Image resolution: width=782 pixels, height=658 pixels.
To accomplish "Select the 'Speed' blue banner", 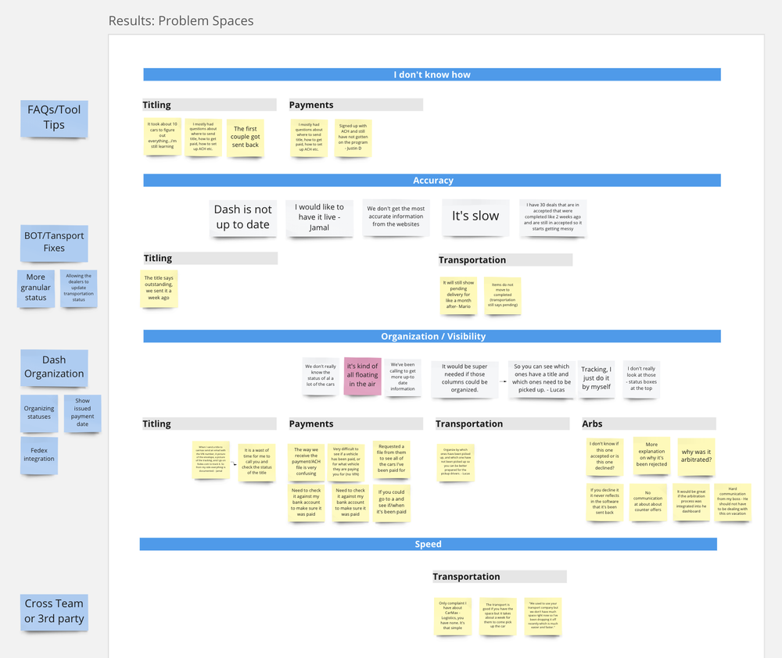I will [428, 544].
